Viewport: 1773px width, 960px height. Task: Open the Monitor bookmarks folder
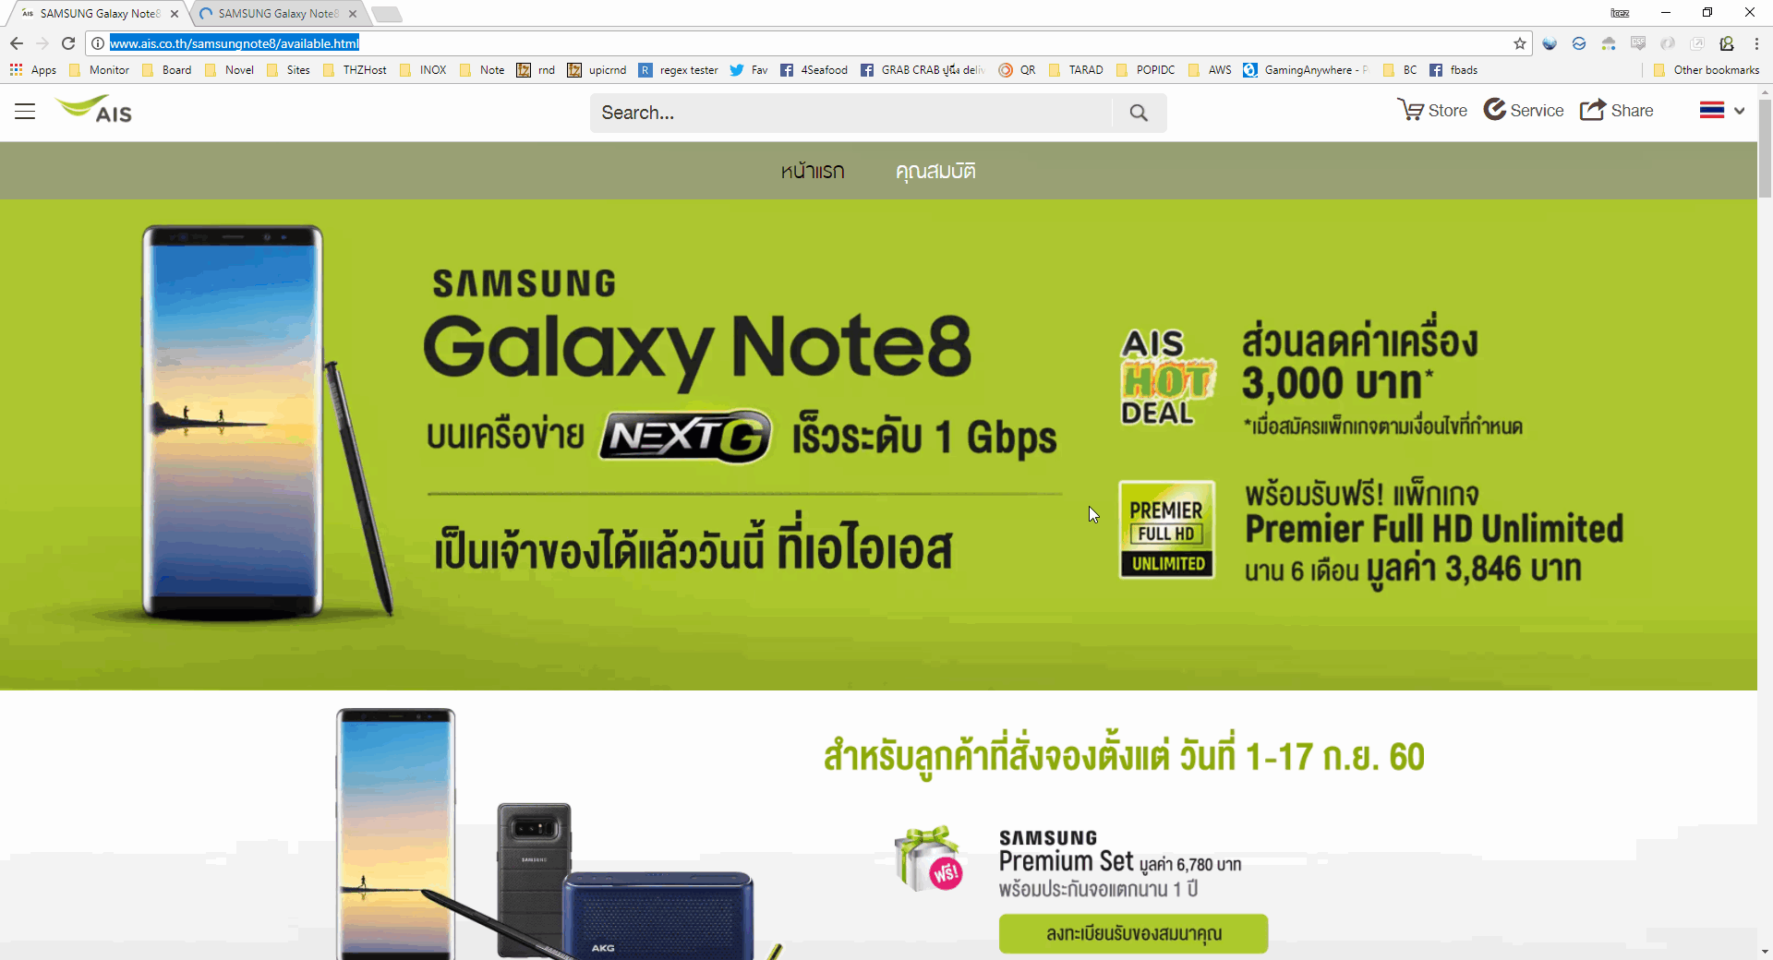100,70
